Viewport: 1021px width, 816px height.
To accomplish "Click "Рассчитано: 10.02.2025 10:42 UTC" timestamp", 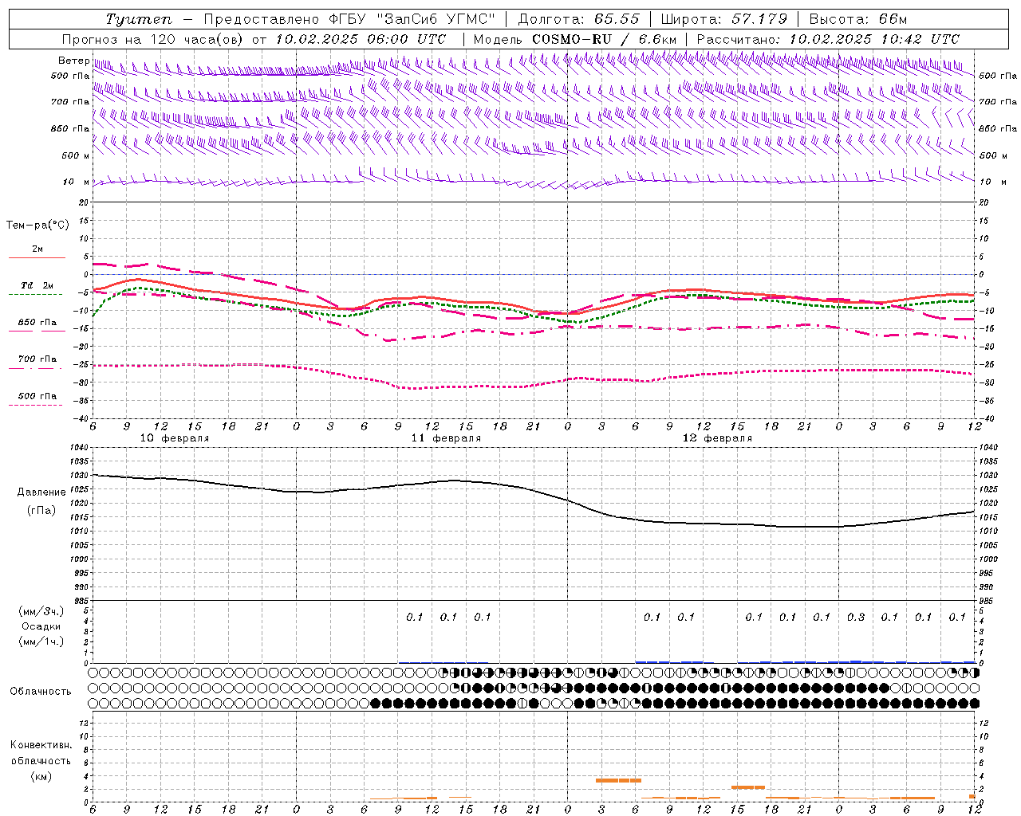I will click(x=828, y=39).
